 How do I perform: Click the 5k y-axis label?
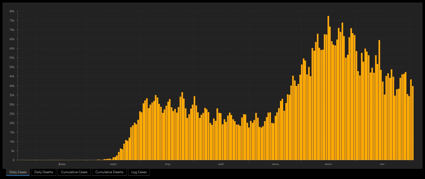13,151
